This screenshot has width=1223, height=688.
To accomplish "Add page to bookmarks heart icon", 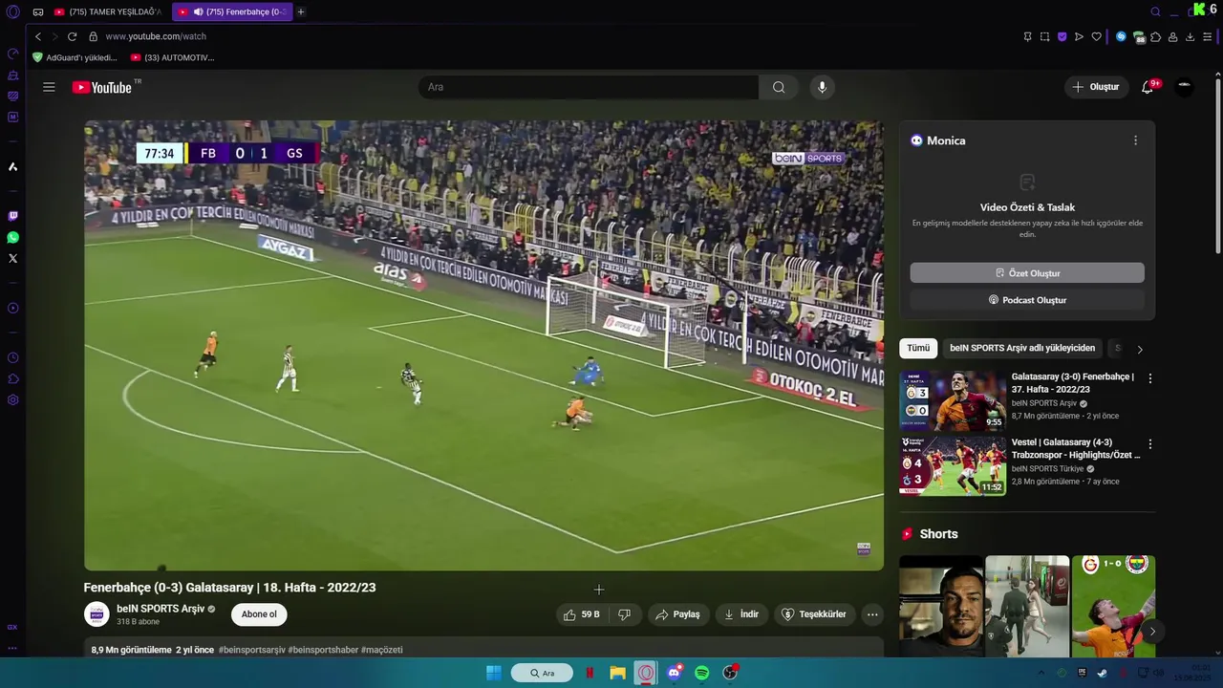I will (x=1096, y=36).
